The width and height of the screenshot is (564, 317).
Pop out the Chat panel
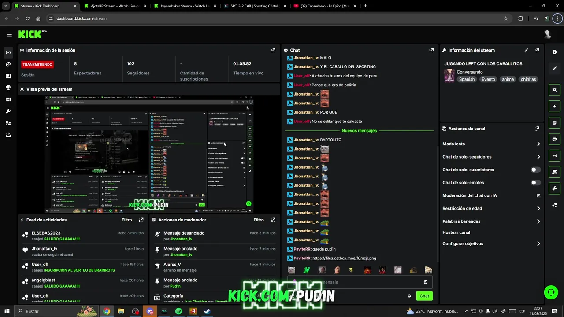(431, 50)
